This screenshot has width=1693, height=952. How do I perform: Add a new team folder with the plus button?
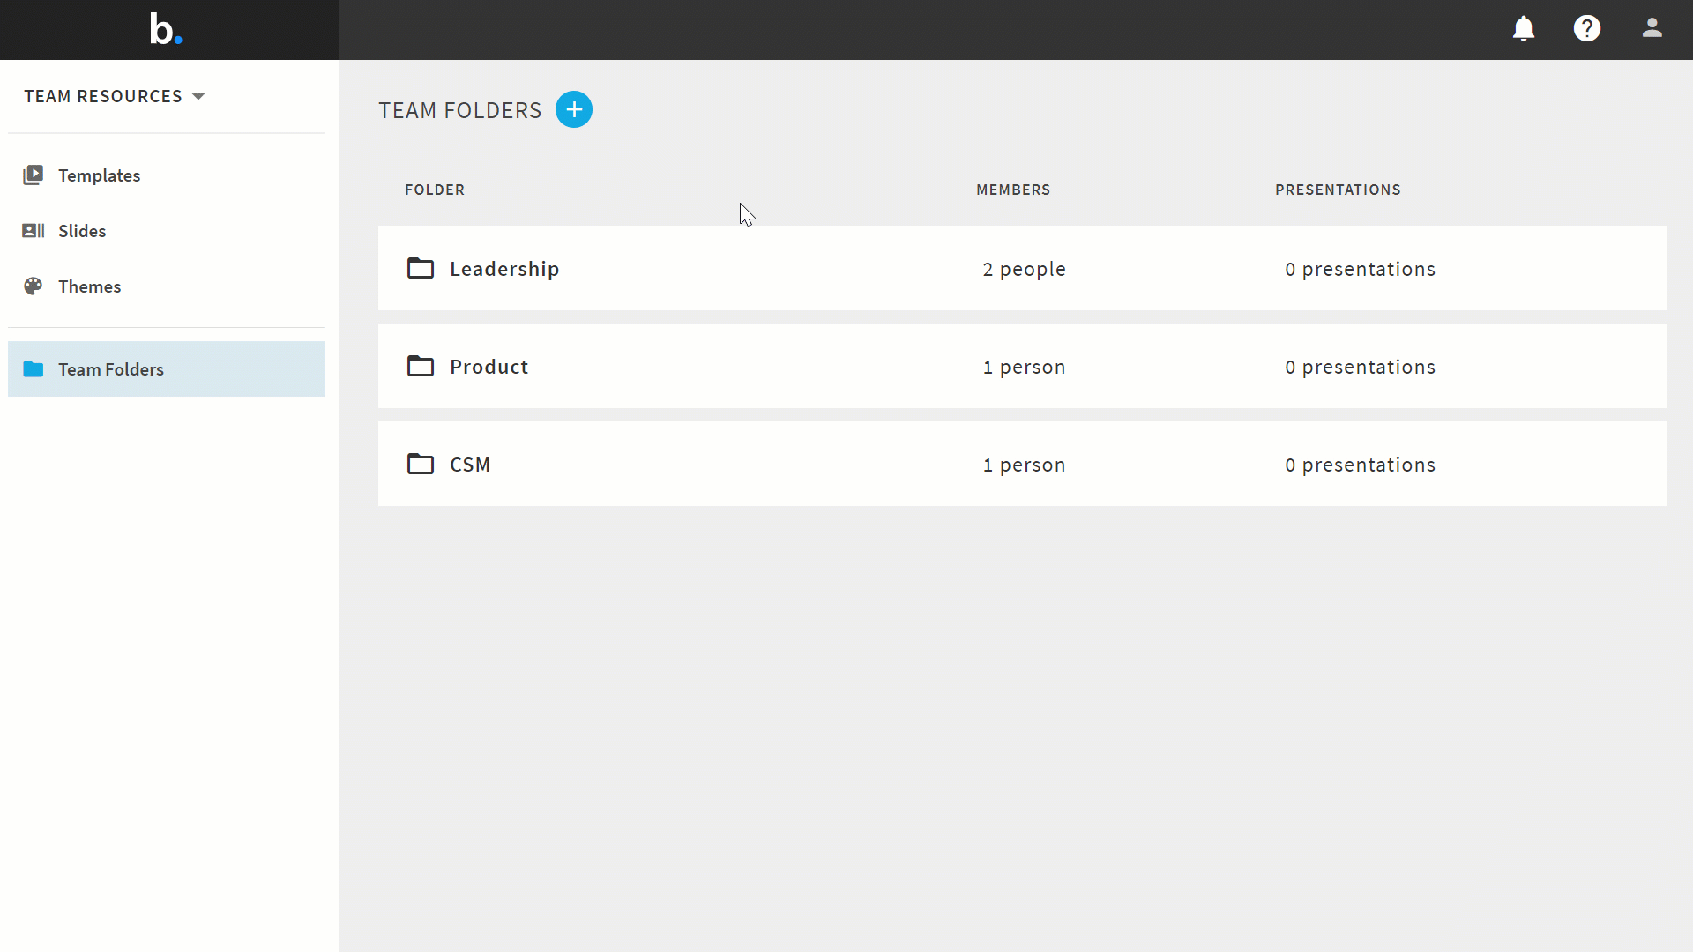pyautogui.click(x=574, y=109)
